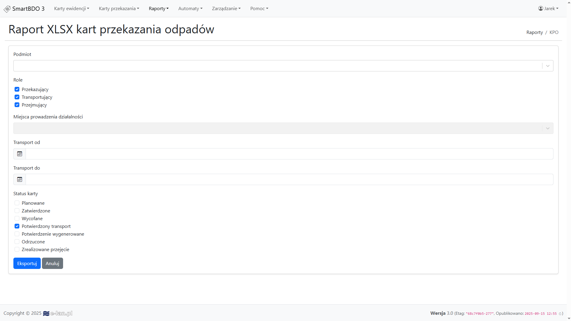Uncheck the Przekazujący role checkbox
Screen dimensions: 571x321
point(17,89)
